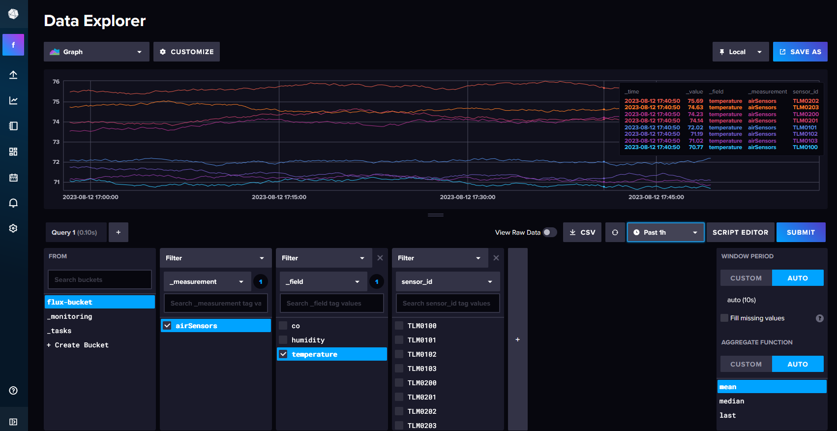
Task: Click the refresh query icon button
Action: (x=615, y=232)
